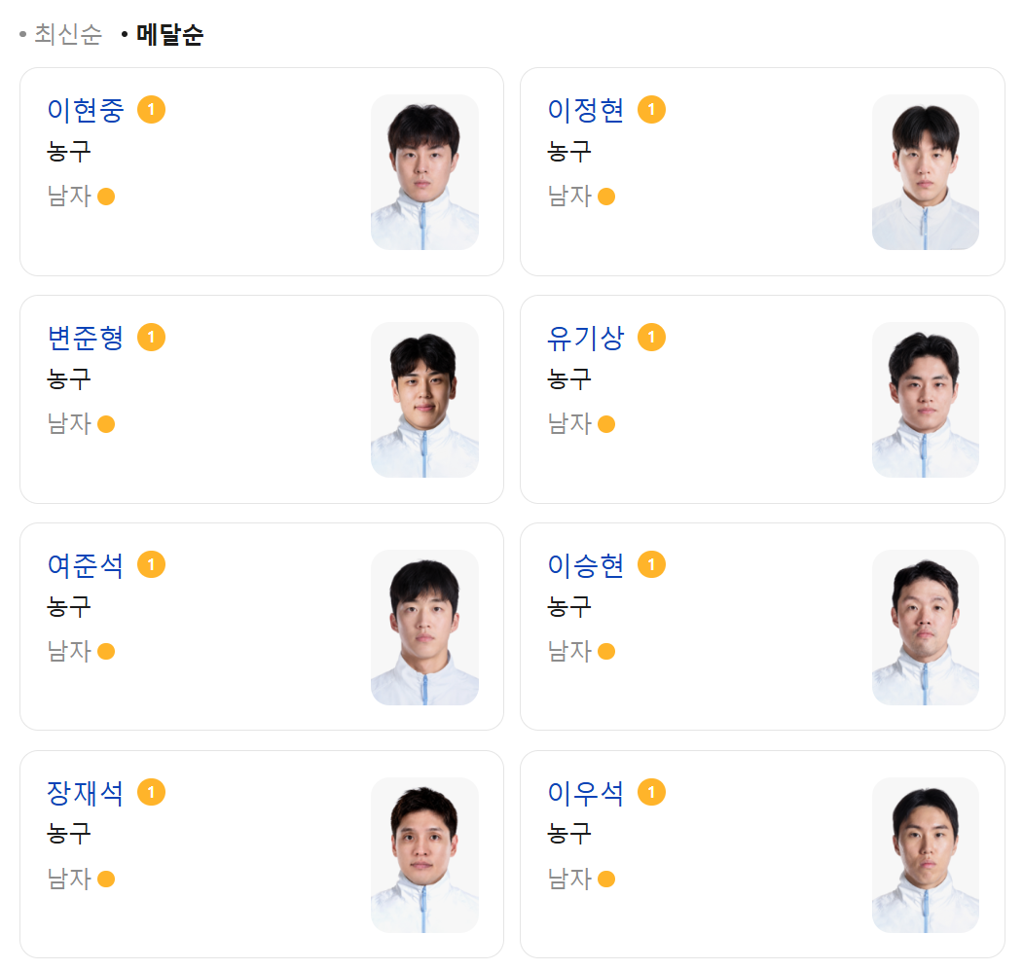Open 이정현 player profile link
The image size is (1023, 970).
(x=585, y=110)
